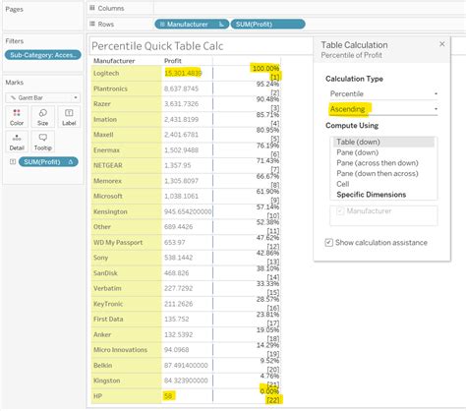Open the Tooltip marks card
Viewport: 466px width, 411px height.
click(42, 142)
